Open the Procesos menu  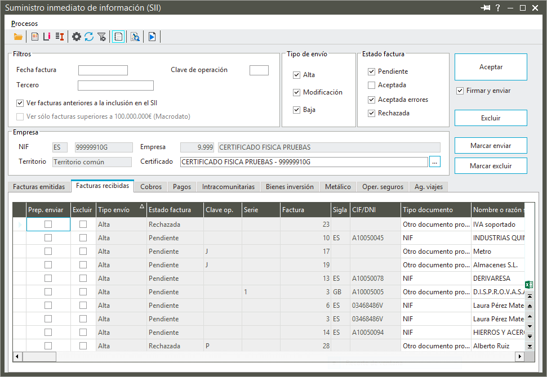click(25, 24)
